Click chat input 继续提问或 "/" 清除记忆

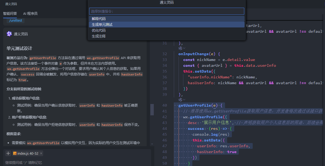(x=24, y=163)
